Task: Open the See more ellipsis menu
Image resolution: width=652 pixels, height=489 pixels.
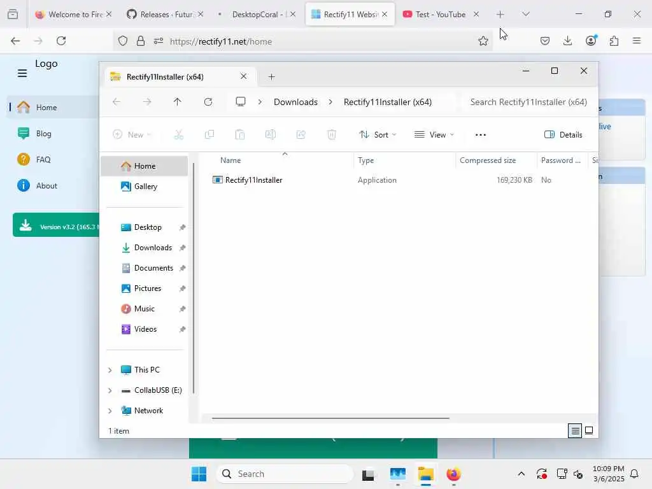Action: pyautogui.click(x=481, y=135)
